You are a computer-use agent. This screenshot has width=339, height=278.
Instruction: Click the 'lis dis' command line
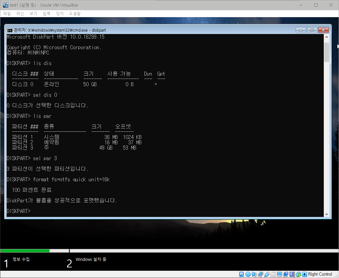29,63
